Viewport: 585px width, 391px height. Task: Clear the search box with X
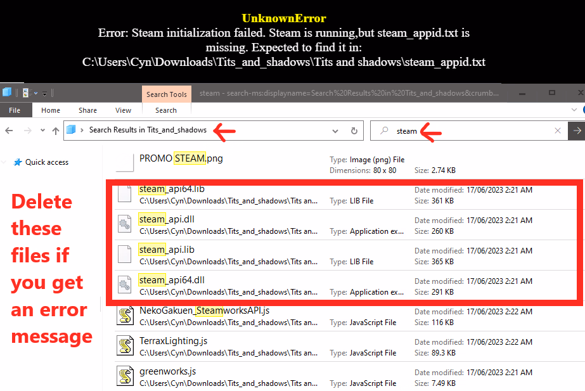click(557, 131)
